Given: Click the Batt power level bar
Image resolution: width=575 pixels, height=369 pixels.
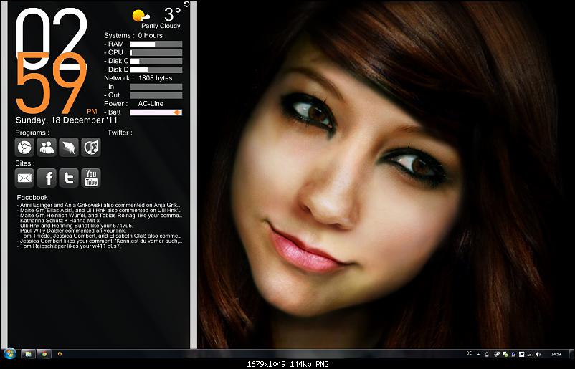Looking at the screenshot, I should point(155,112).
